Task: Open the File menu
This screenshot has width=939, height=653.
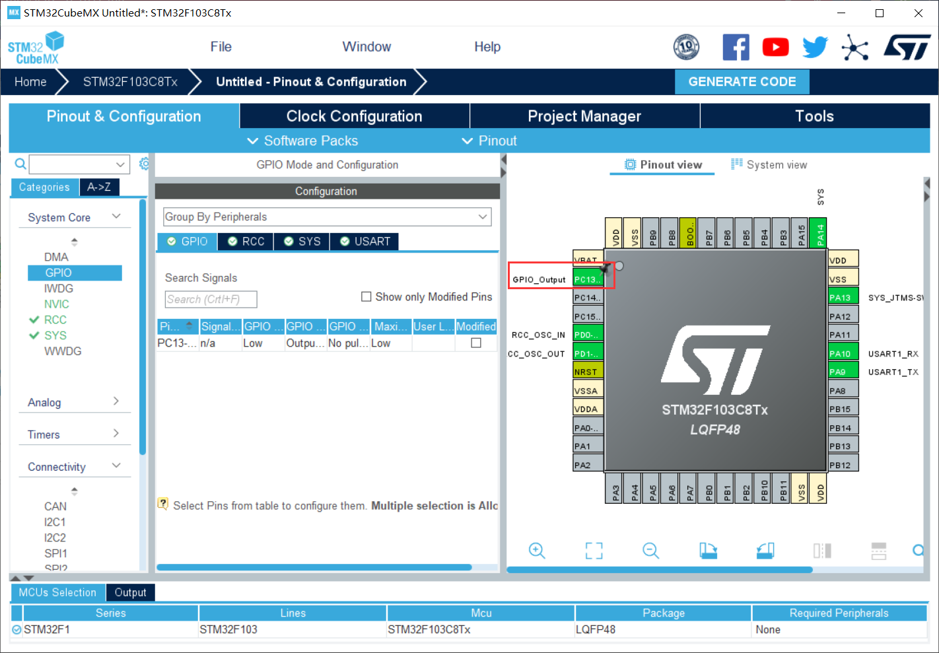Action: pos(221,47)
